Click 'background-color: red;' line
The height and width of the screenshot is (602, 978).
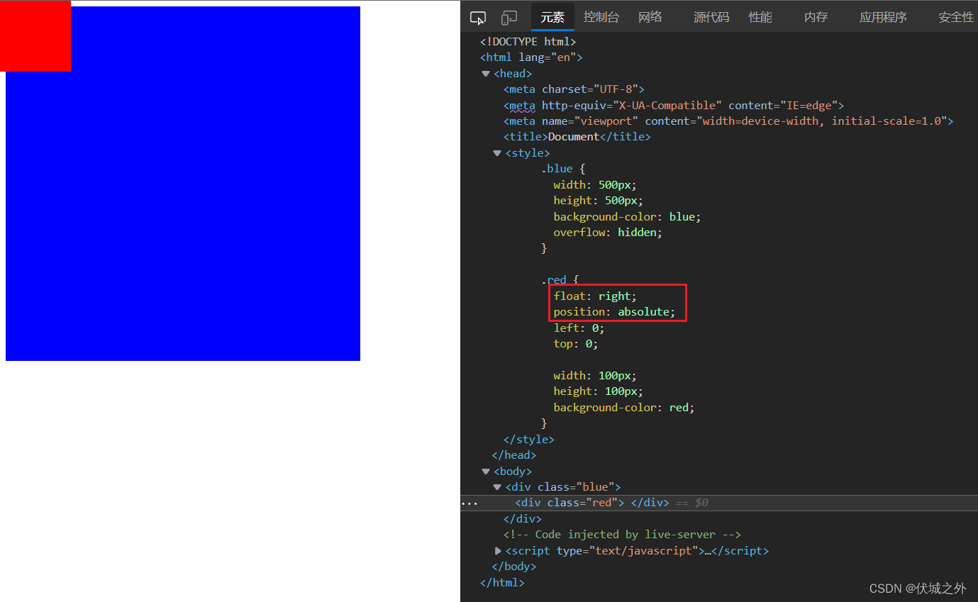pos(624,408)
